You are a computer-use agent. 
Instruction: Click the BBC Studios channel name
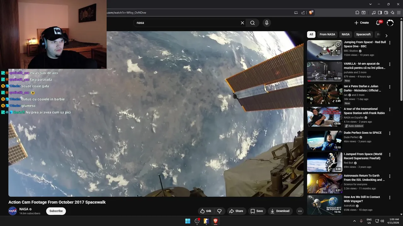point(351,51)
